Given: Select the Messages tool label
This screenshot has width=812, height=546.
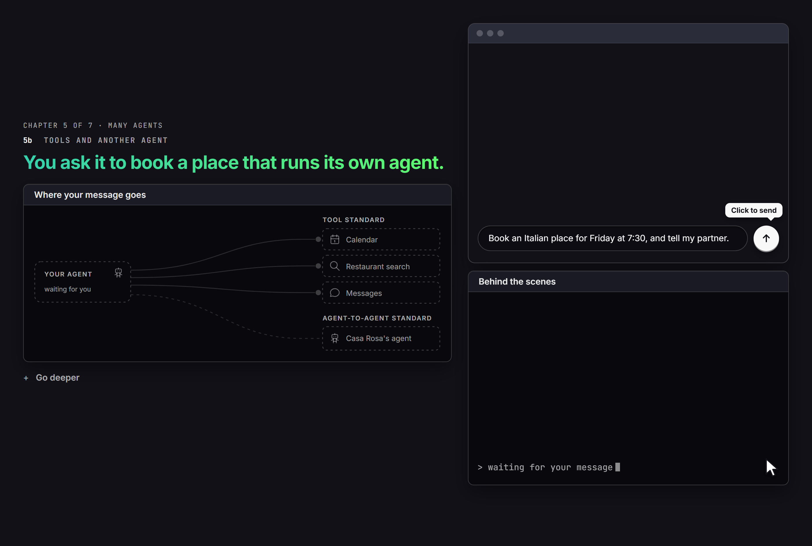Looking at the screenshot, I should click(x=364, y=293).
